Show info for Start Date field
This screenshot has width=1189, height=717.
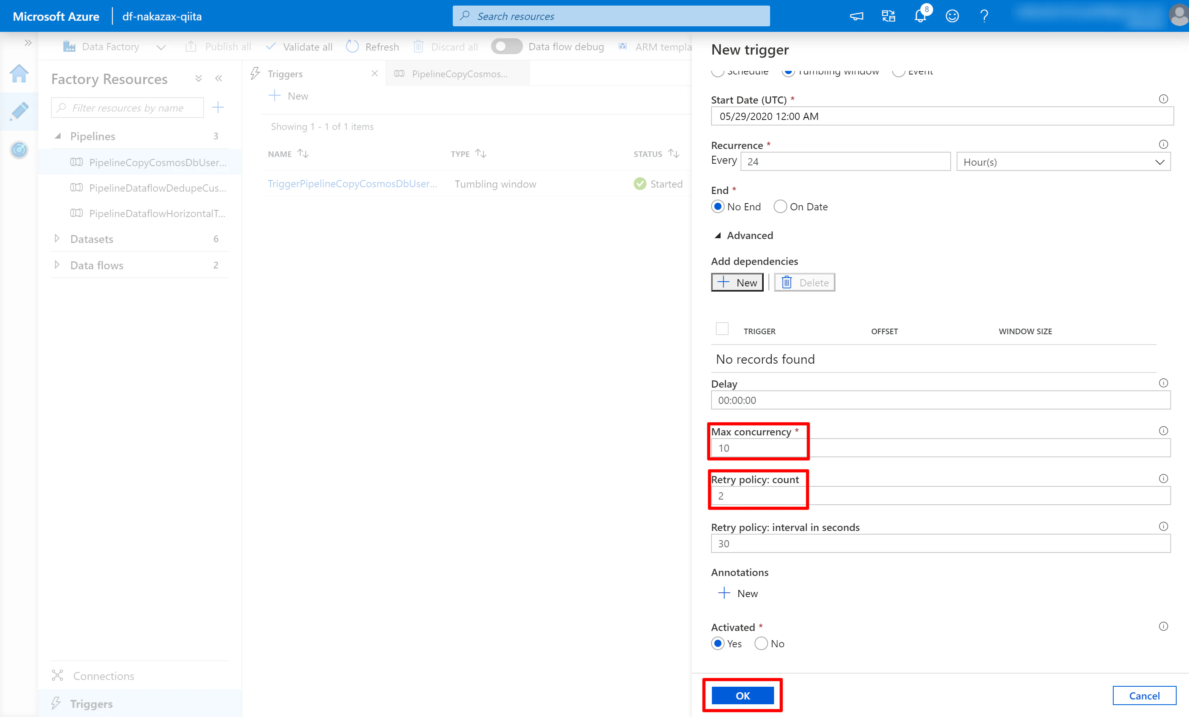pos(1163,99)
